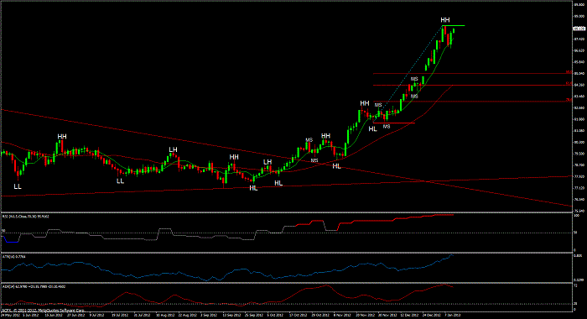Click the blue oversold segment of the RSI line

point(11,242)
